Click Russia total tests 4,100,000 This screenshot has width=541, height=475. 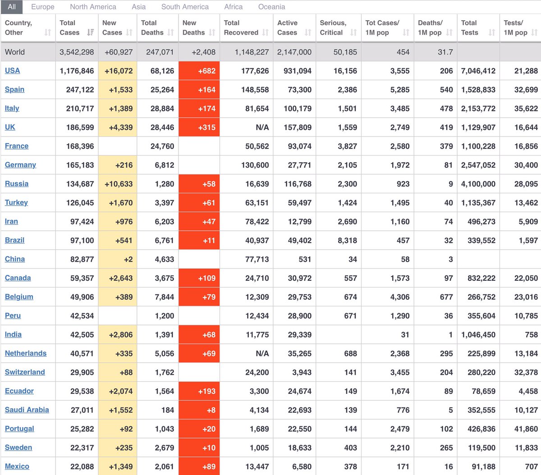[x=478, y=184]
